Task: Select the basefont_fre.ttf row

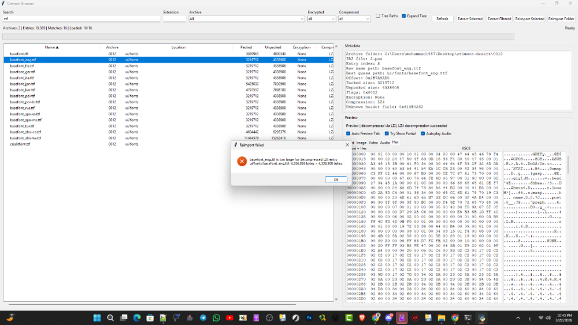Action: pyautogui.click(x=168, y=66)
